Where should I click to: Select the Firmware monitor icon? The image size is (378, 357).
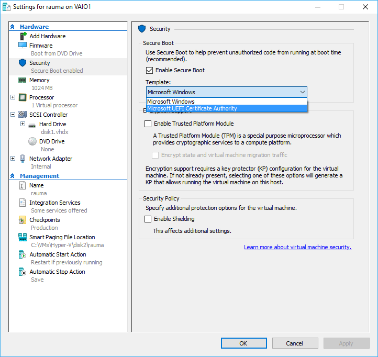click(23, 46)
